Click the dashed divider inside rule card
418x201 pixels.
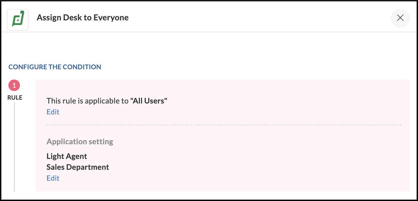(x=224, y=125)
